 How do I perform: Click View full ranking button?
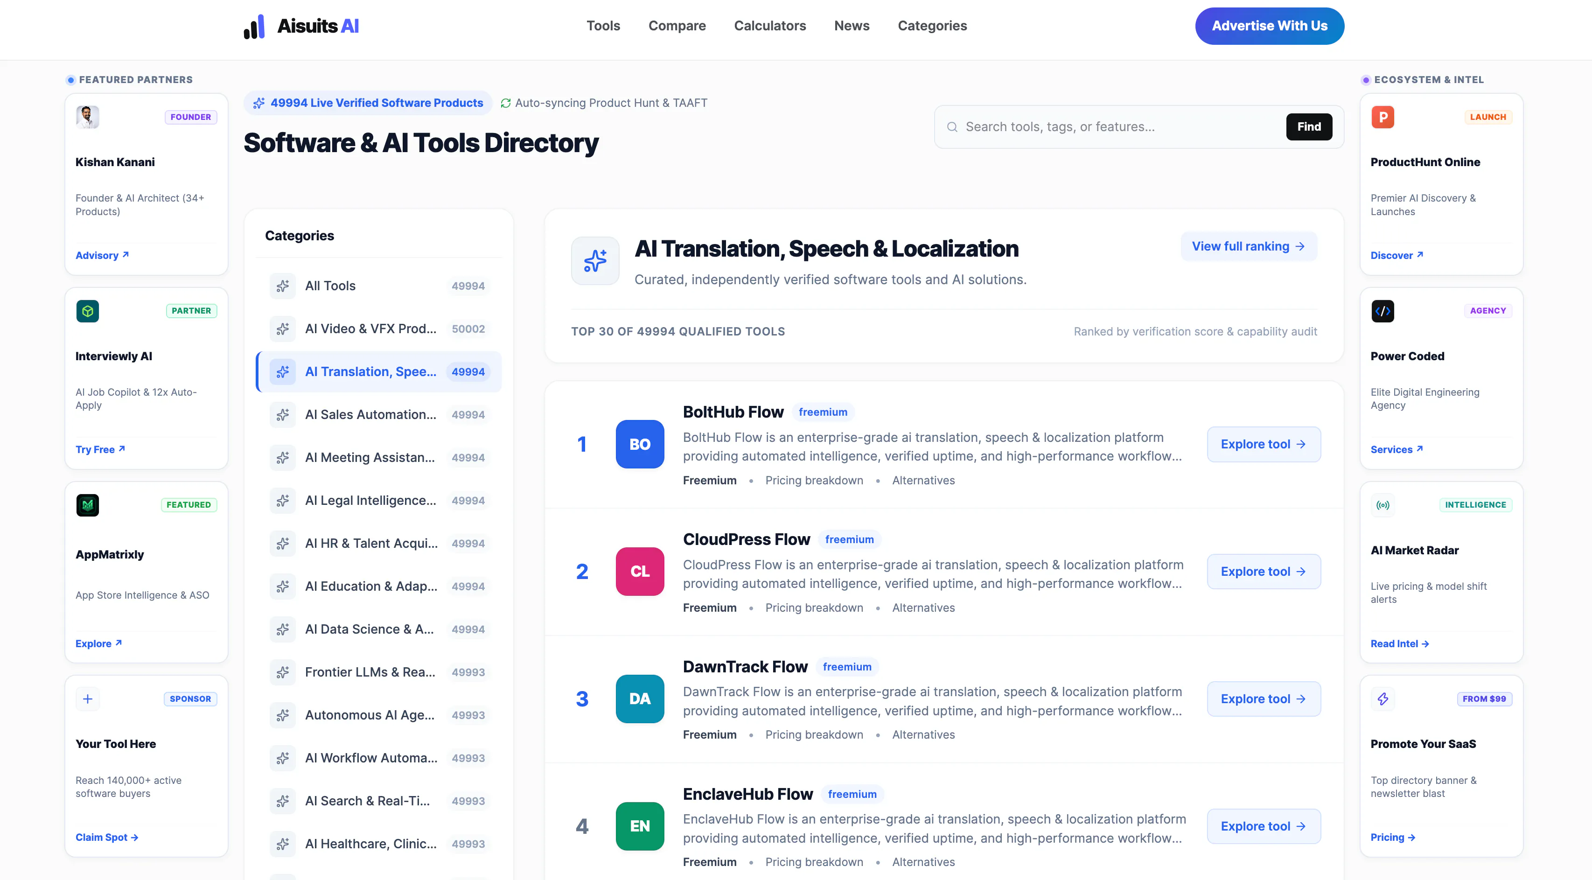tap(1249, 246)
